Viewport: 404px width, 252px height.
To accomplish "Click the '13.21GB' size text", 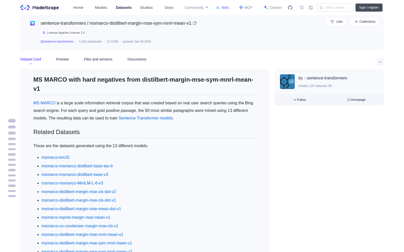I will pyautogui.click(x=112, y=42).
